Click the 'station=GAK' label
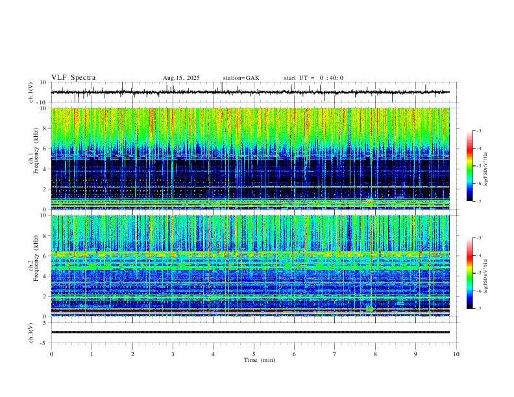The height and width of the screenshot is (397, 514). coord(241,78)
